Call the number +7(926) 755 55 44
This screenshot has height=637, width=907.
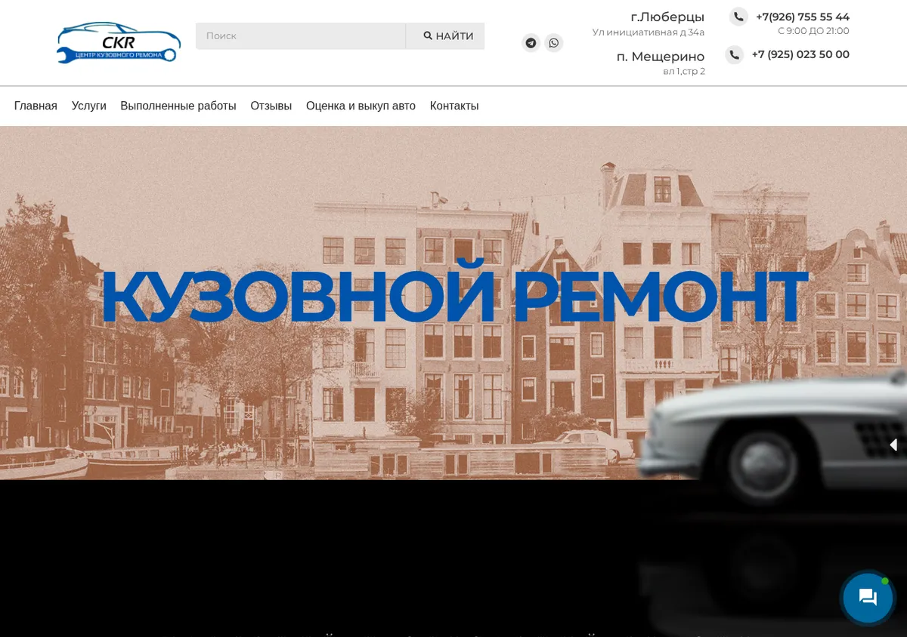point(803,17)
